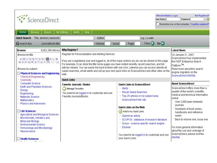217x163 pixels.
Task: Open Scirus science-specific search engine link
Action: click(x=143, y=123)
